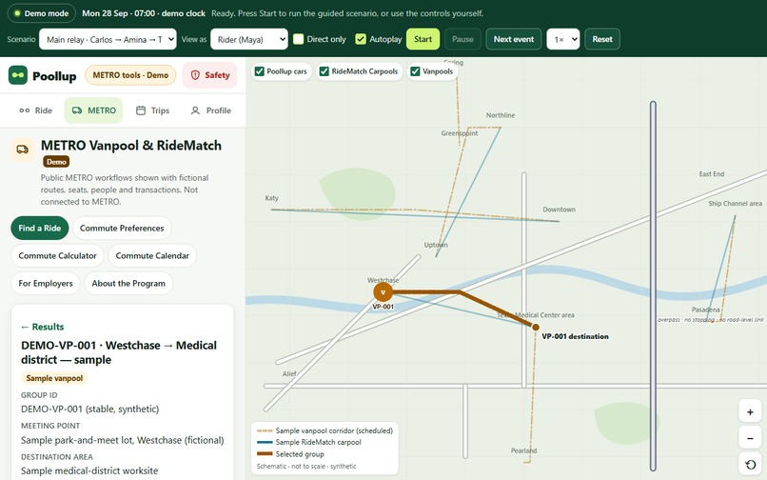The height and width of the screenshot is (480, 767).
Task: Zoom in with the plus map button
Action: [750, 412]
